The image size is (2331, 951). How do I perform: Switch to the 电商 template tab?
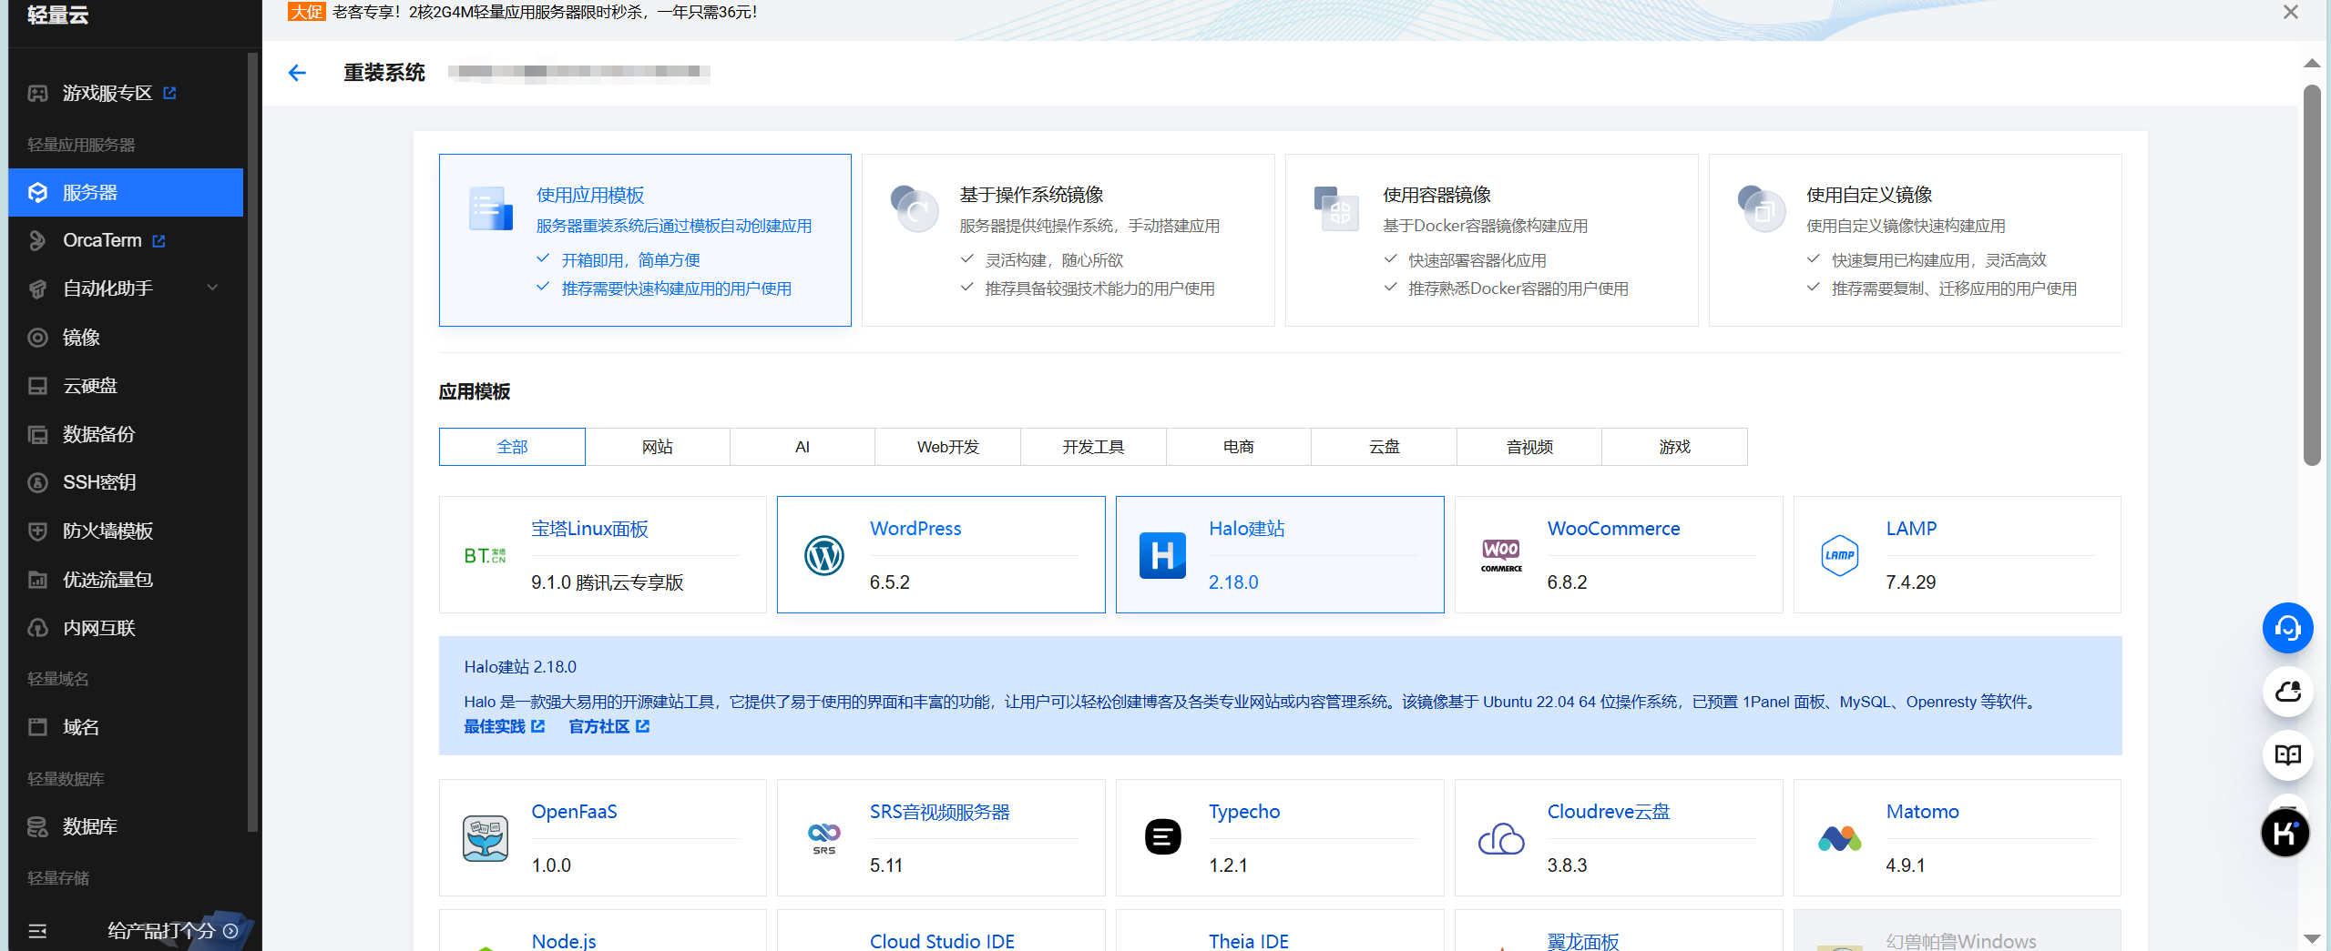tap(1238, 447)
